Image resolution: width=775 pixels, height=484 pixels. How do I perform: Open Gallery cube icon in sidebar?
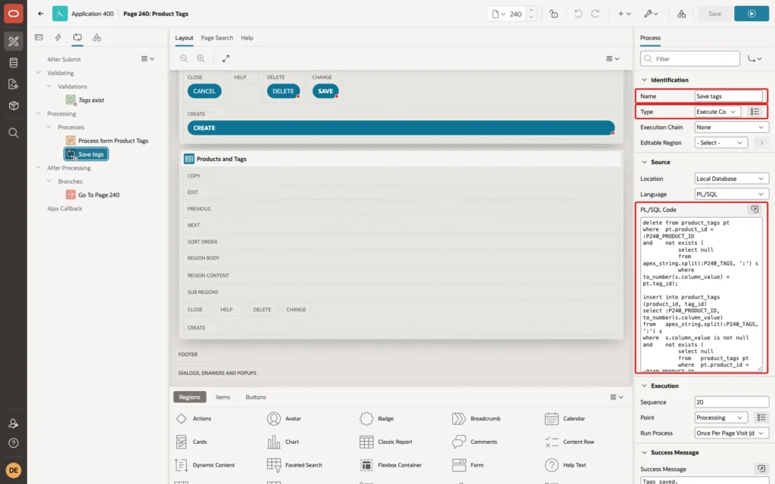tap(14, 105)
